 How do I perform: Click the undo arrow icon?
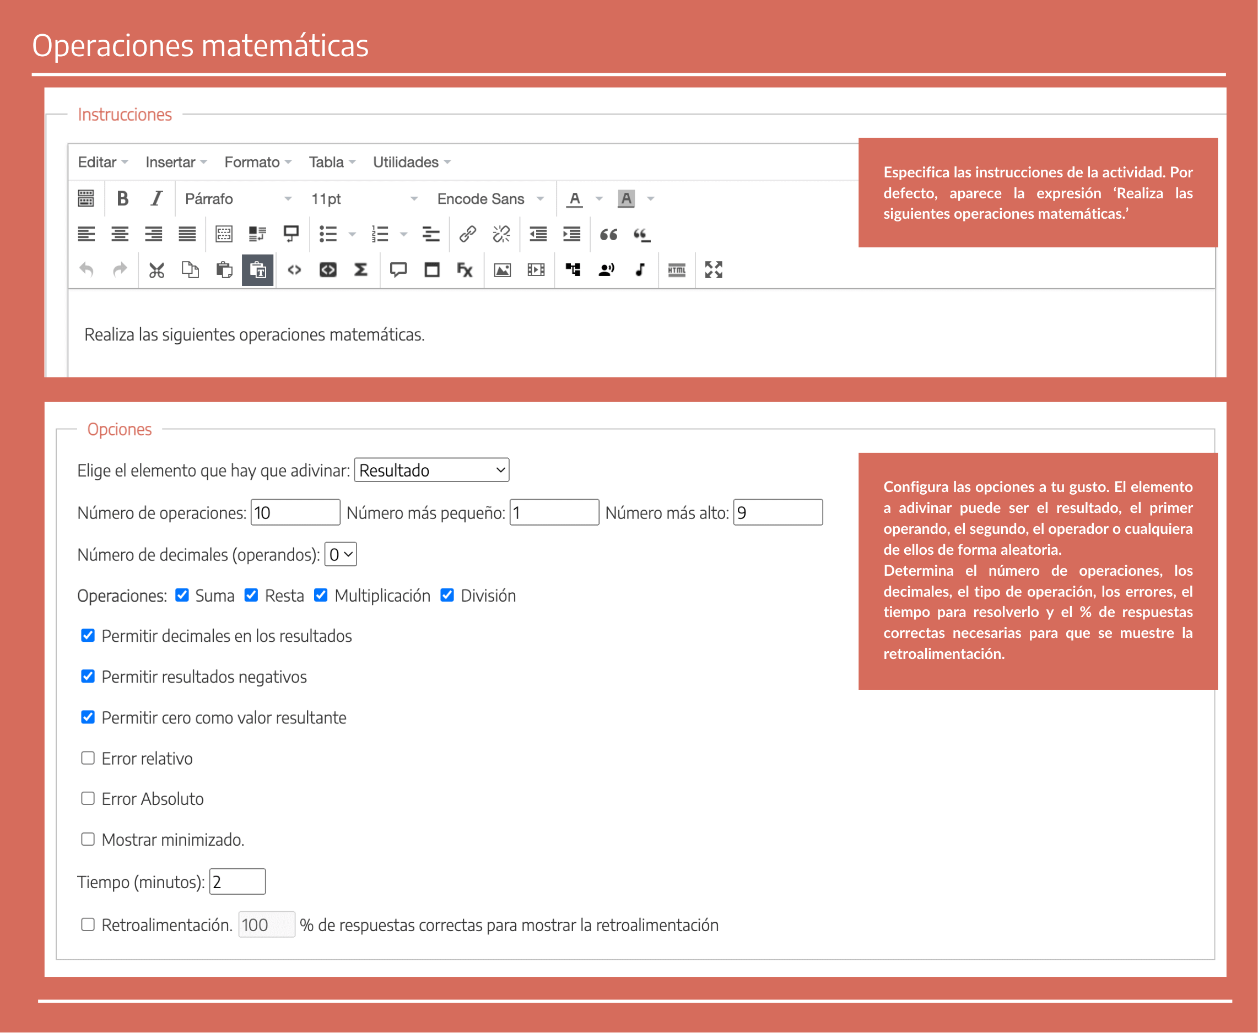point(87,270)
